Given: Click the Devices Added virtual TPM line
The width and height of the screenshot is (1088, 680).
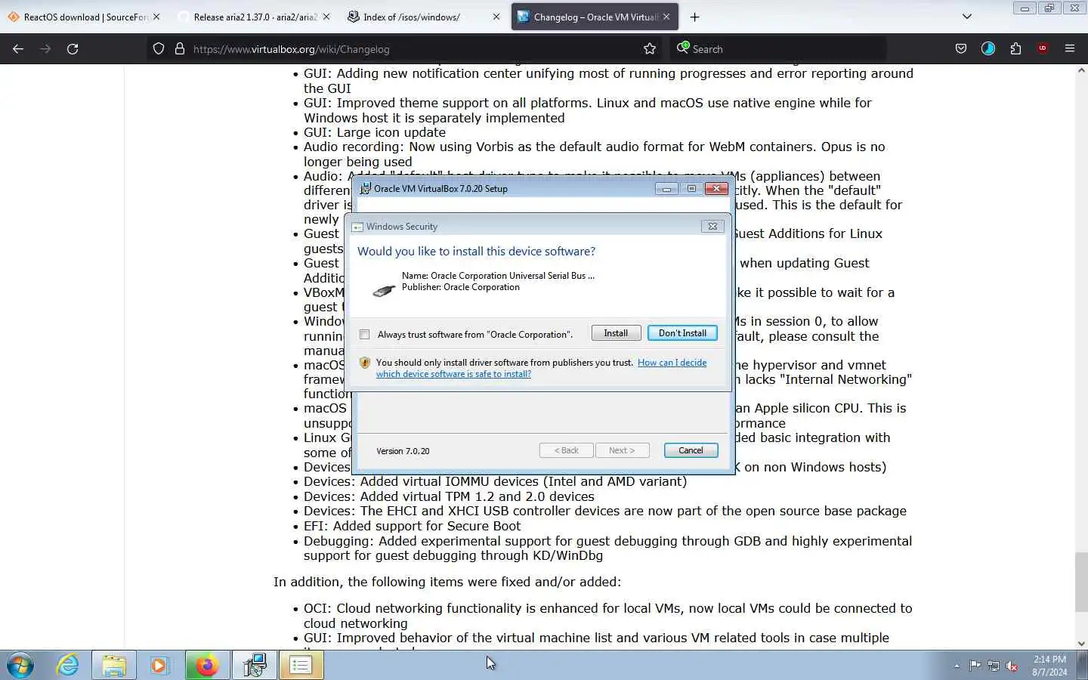Looking at the screenshot, I should tap(449, 496).
